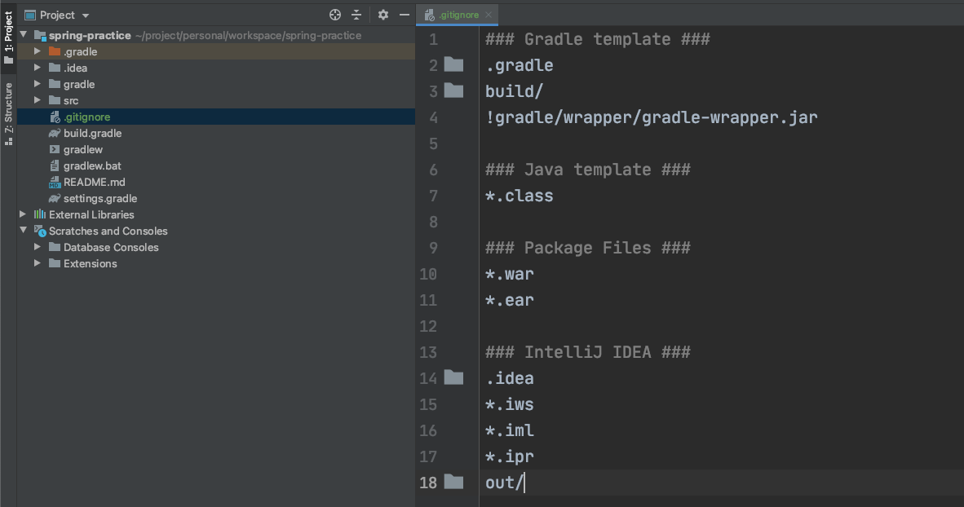Click '### IntelliJ IDEA ###' comment line
This screenshot has width=964, height=507.
[x=588, y=352]
